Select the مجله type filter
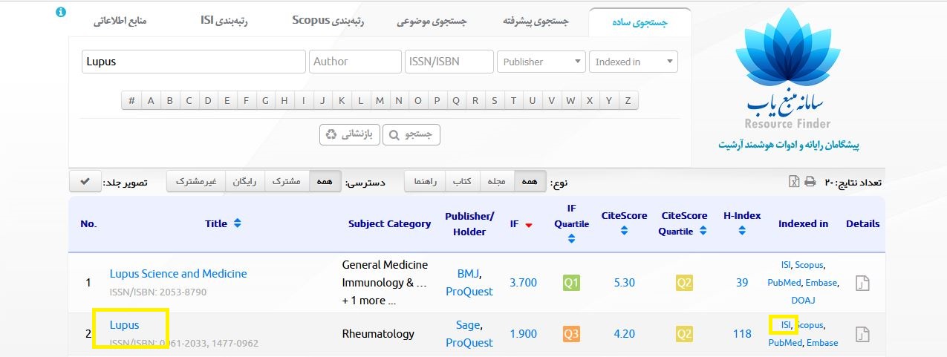Viewport: 947px width, 357px height. click(495, 182)
